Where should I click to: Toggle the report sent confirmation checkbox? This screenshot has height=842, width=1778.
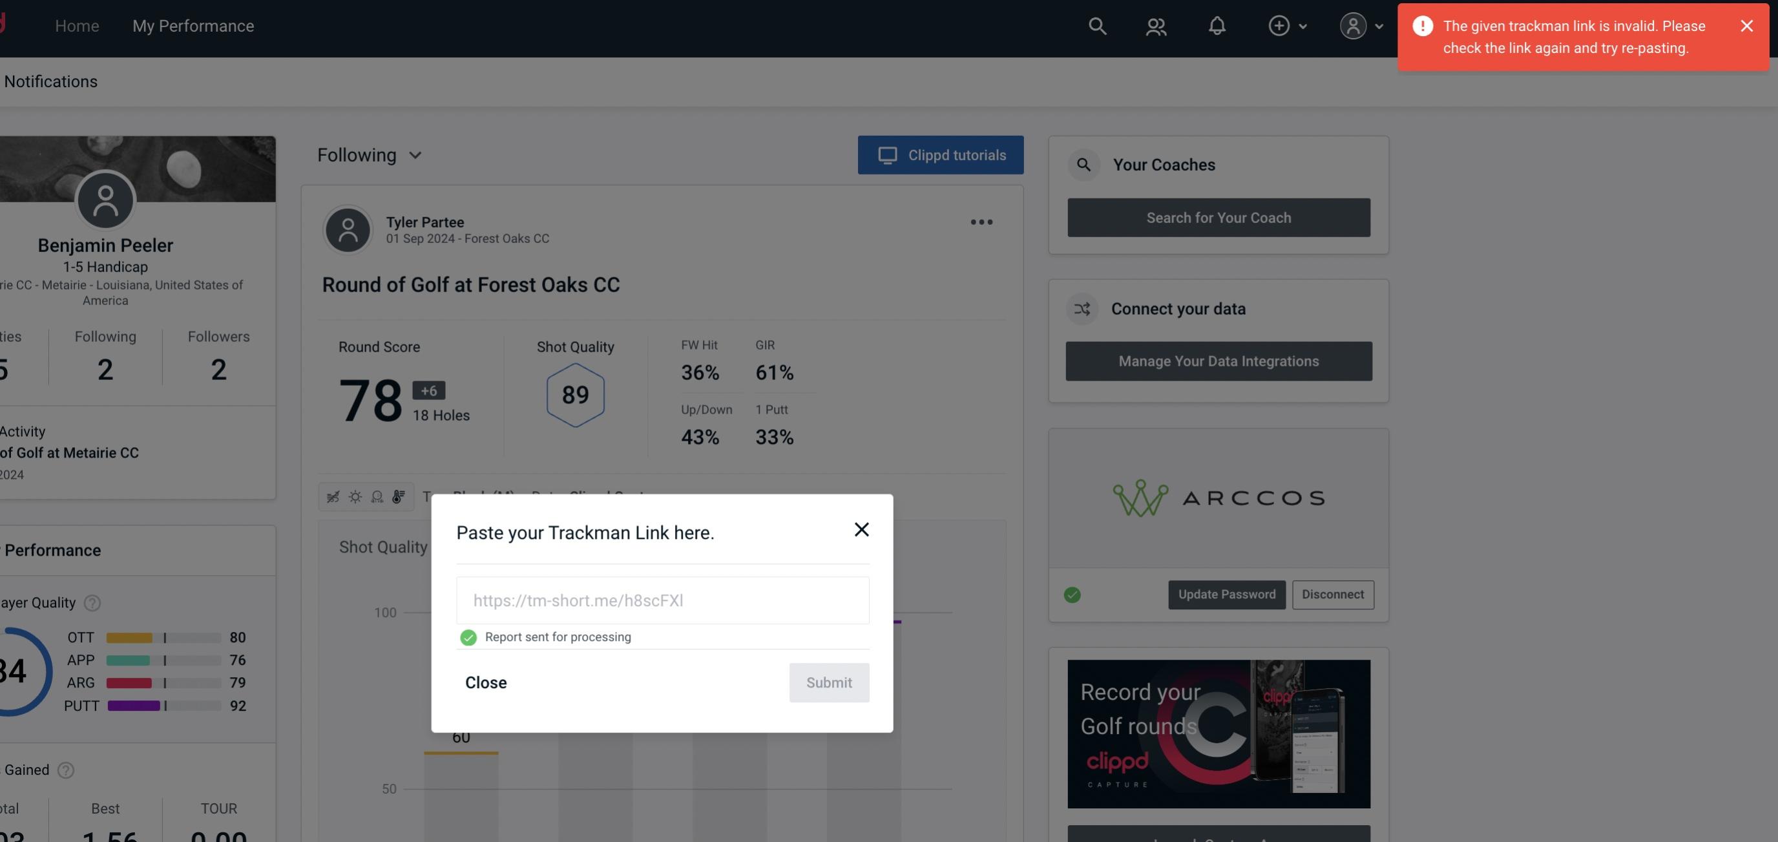(466, 637)
